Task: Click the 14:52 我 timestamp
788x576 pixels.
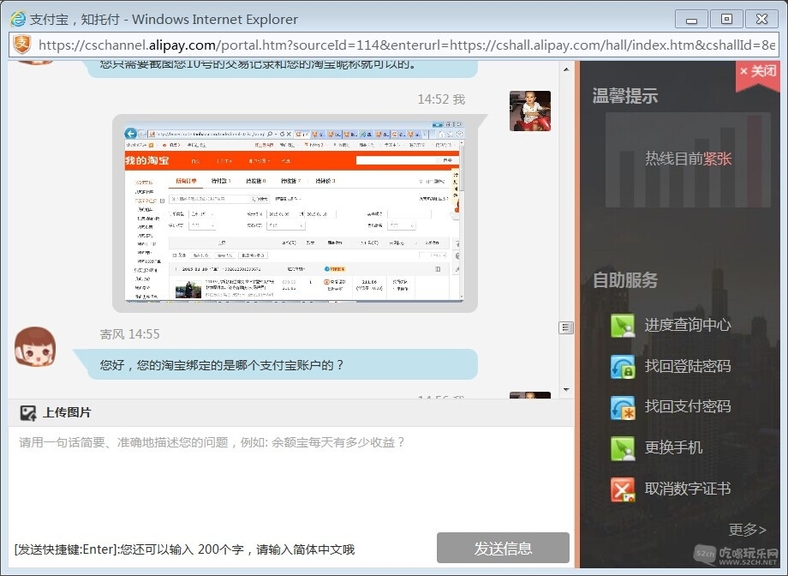Action: tap(441, 99)
